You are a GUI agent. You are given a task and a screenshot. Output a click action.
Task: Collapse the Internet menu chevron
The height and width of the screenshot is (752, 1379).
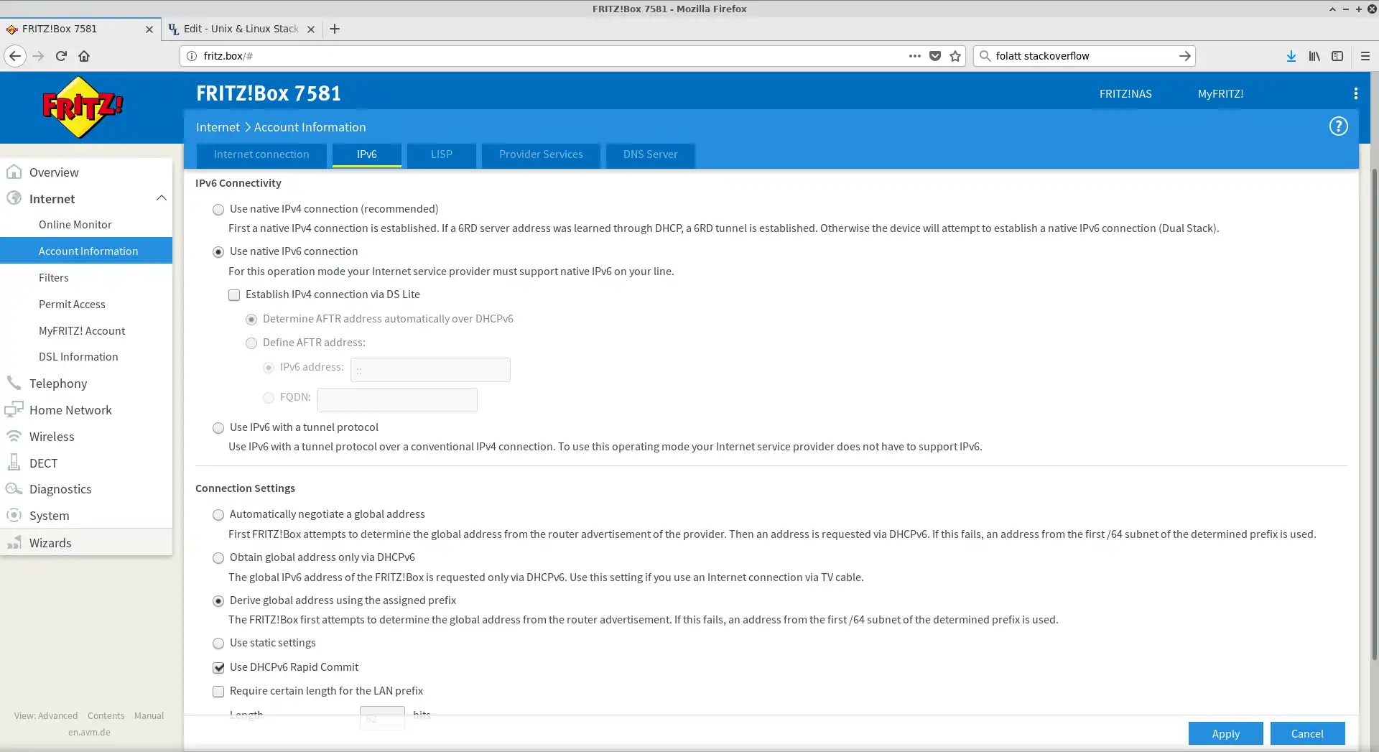tap(162, 198)
